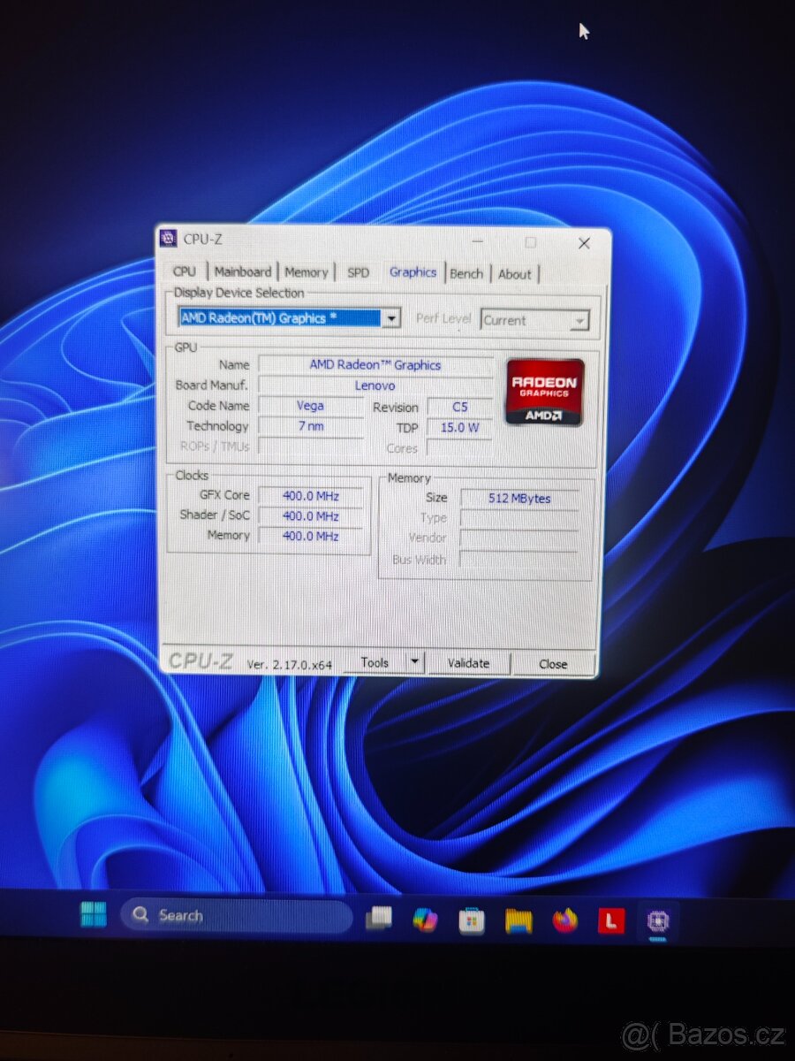The image size is (795, 1061).
Task: Switch to the Bench tab
Action: [x=466, y=273]
